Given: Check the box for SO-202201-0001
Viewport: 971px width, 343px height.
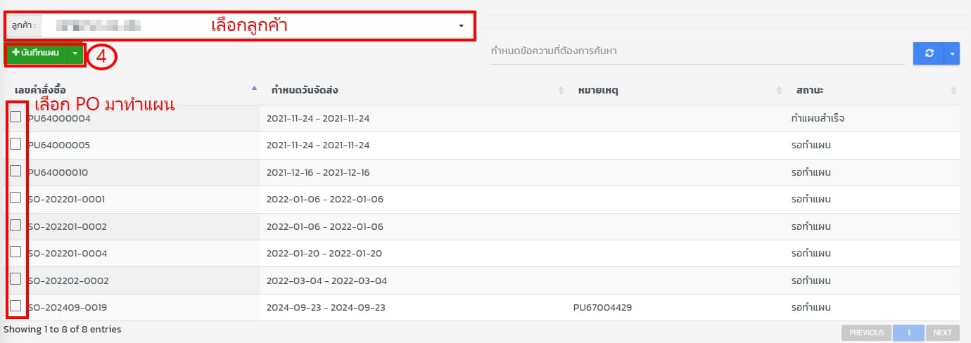Looking at the screenshot, I should [15, 198].
